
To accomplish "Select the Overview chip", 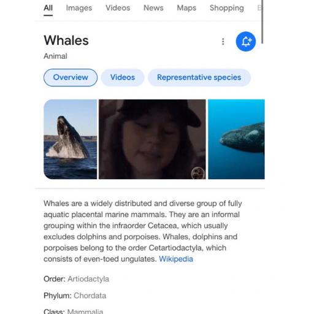I will coord(71,77).
